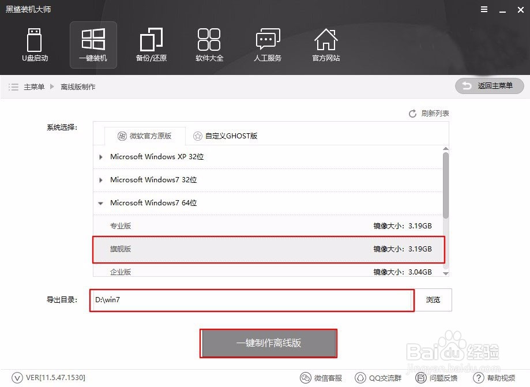Open the 备份/还原 backup restore tool

(151, 45)
